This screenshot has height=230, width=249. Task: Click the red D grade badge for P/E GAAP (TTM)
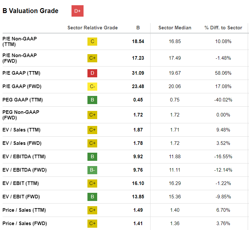(x=92, y=73)
